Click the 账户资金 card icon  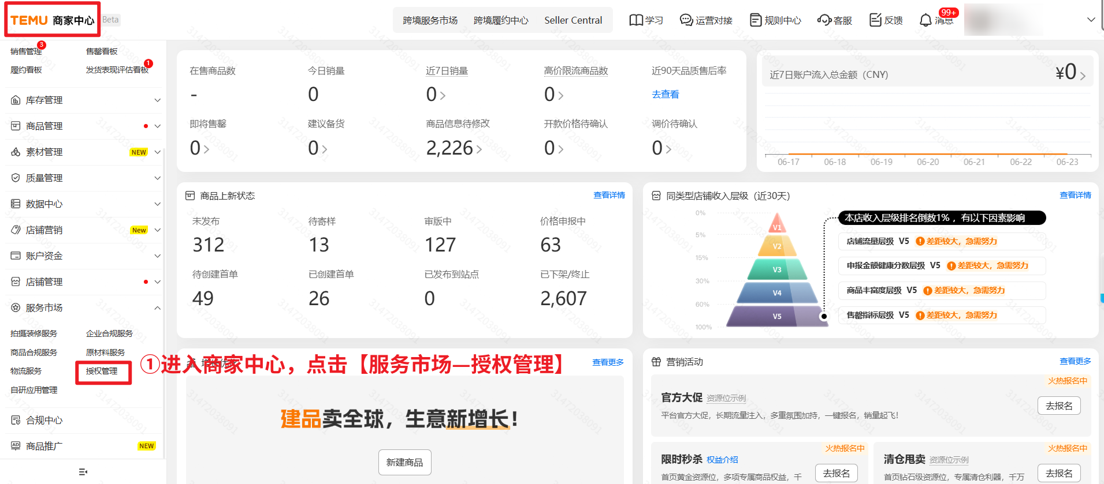coord(16,256)
